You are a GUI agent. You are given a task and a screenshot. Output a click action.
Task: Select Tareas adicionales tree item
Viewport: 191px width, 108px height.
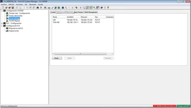click(x=16, y=16)
